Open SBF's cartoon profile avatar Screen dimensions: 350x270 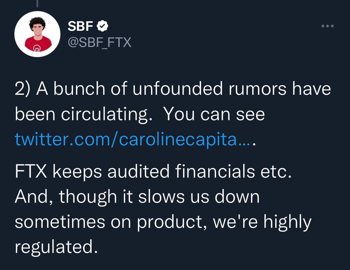[x=37, y=34]
